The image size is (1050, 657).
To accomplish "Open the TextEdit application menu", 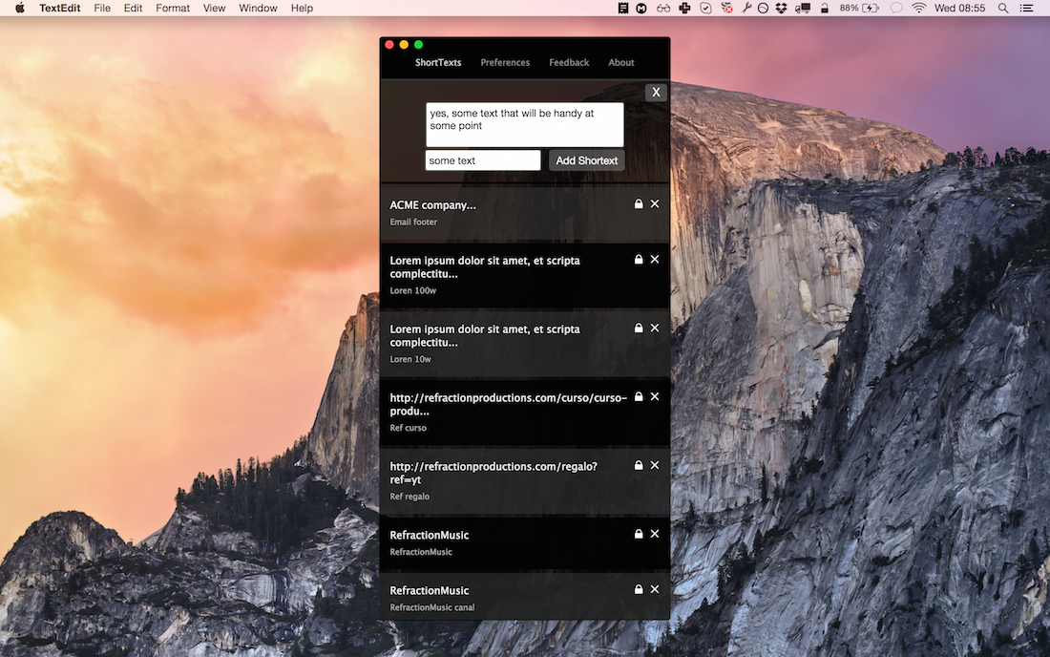I will 59,8.
